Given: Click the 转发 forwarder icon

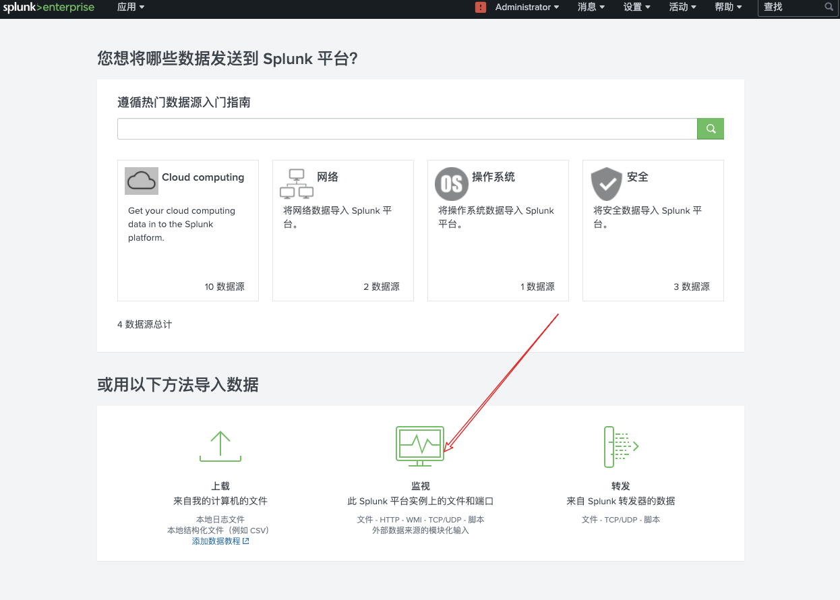Looking at the screenshot, I should [621, 446].
